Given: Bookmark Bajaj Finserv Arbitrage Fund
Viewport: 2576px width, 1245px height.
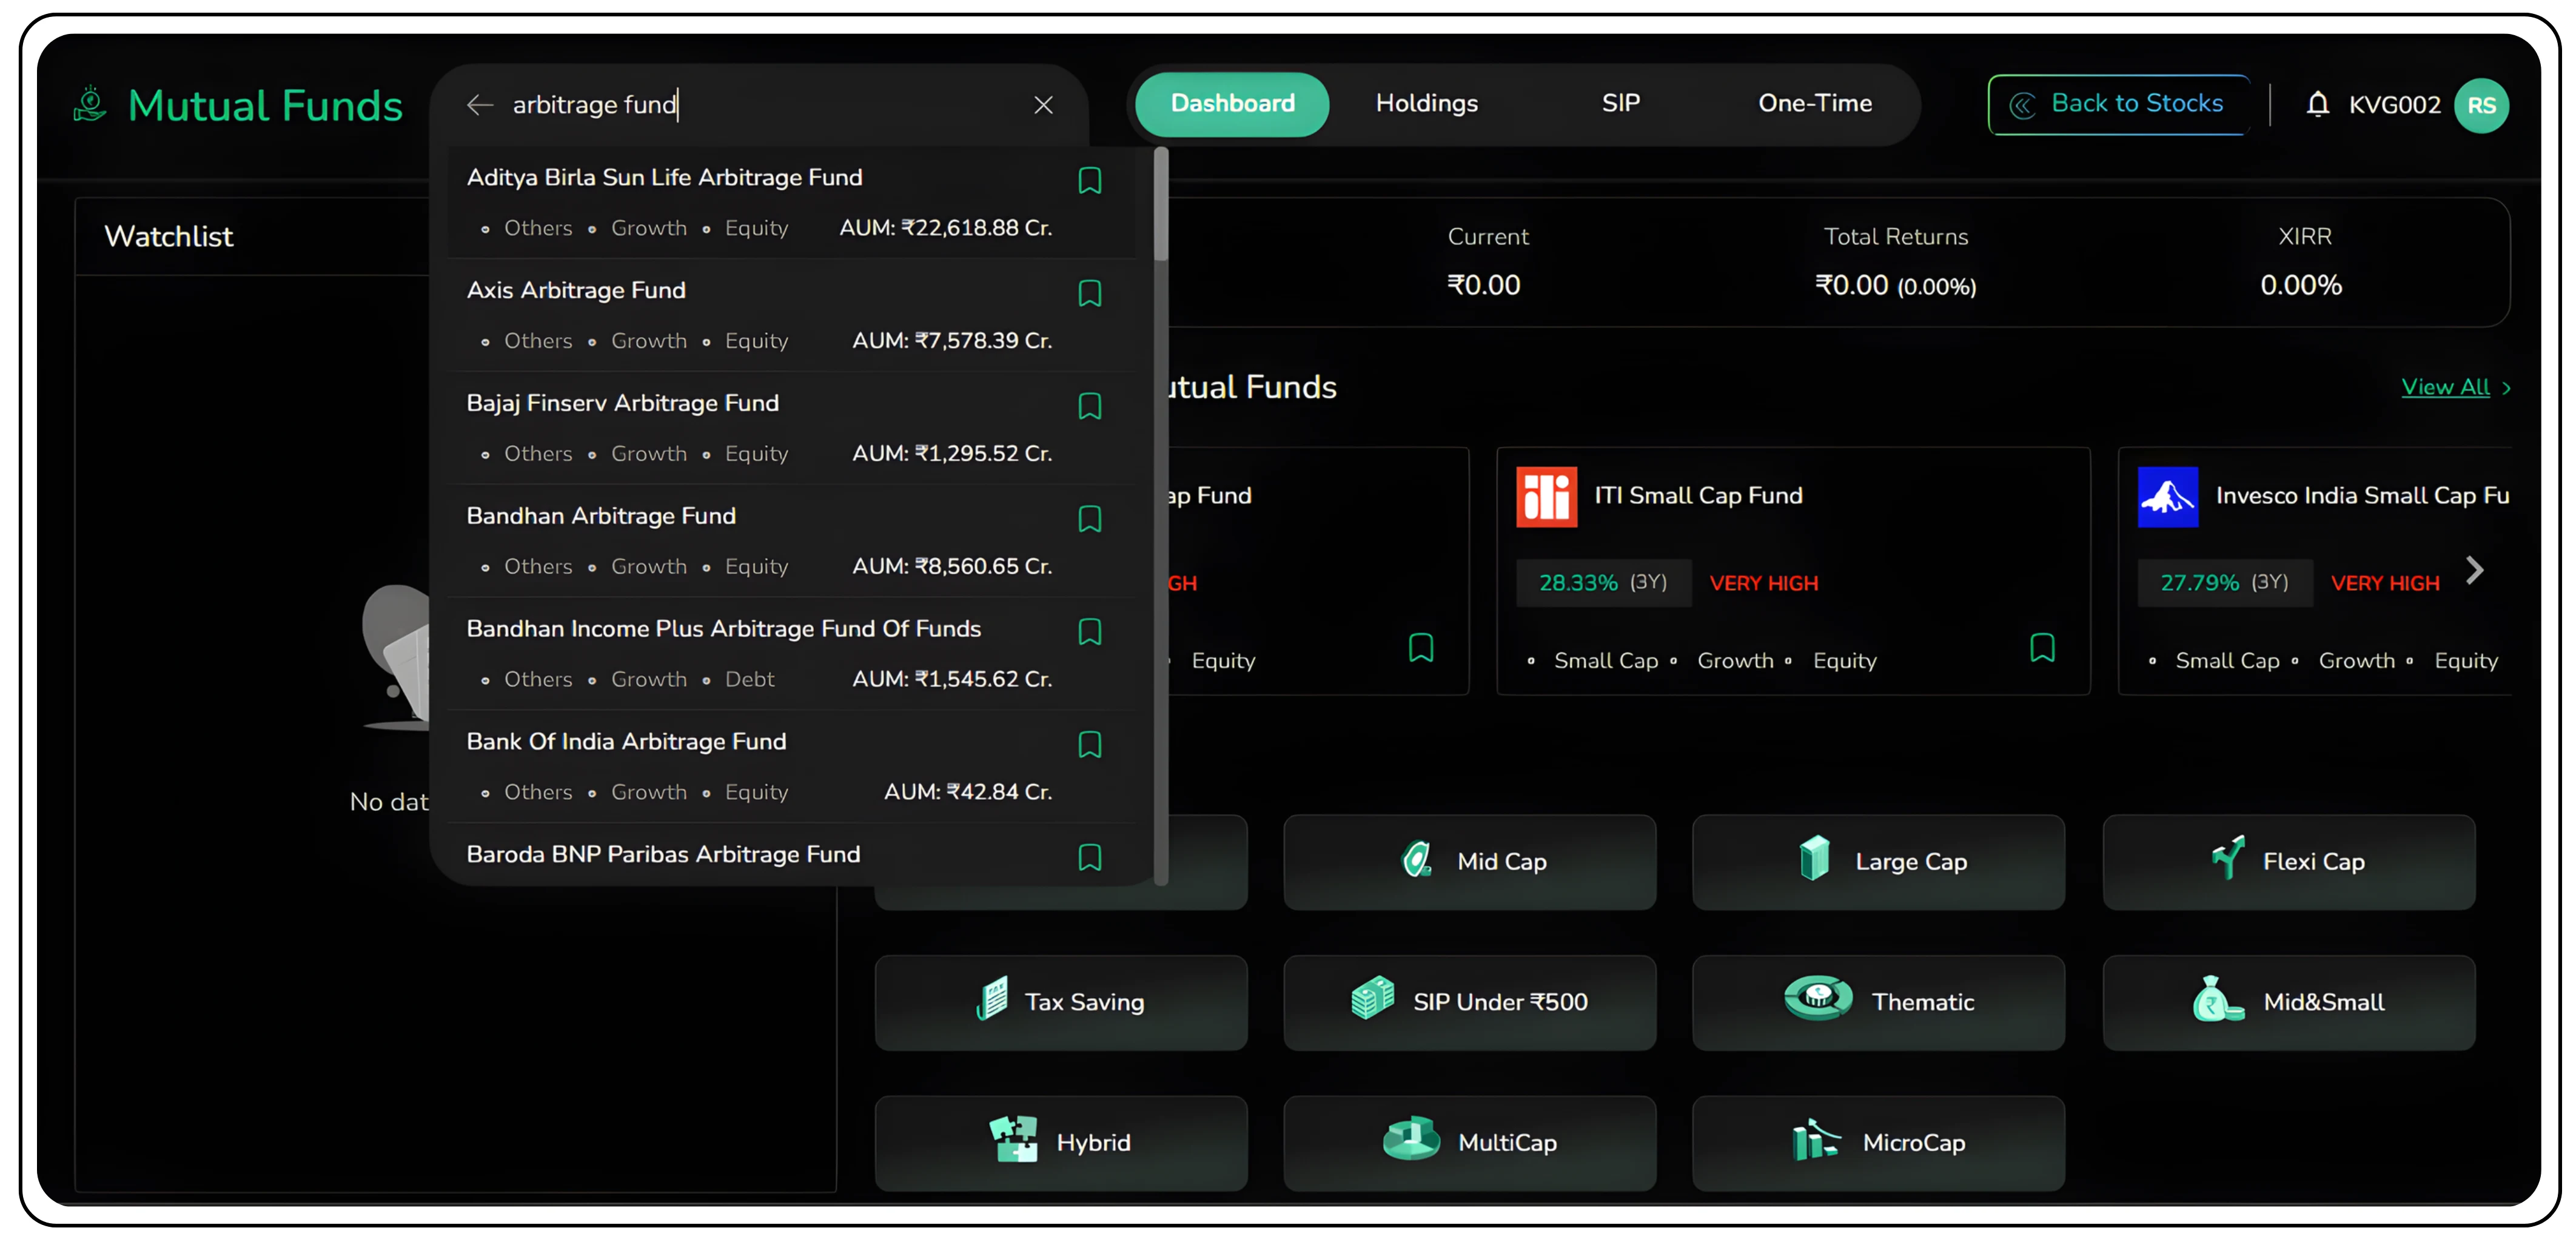Looking at the screenshot, I should click(x=1090, y=407).
